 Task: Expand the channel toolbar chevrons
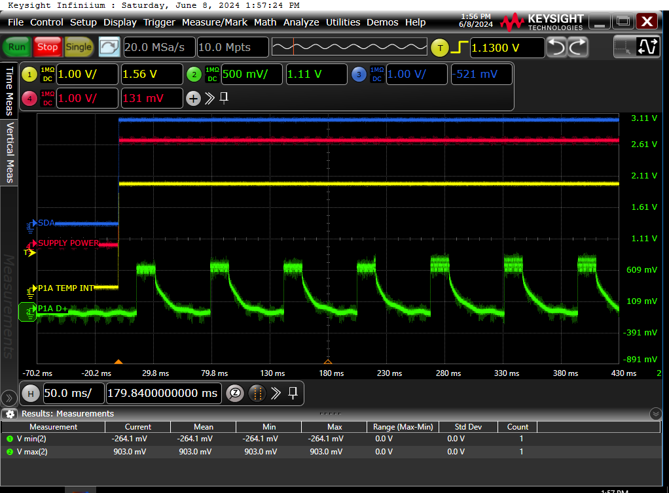point(209,98)
